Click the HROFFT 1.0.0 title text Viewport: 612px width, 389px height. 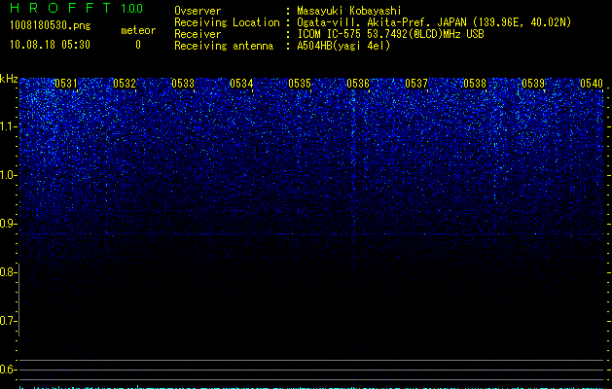(77, 8)
